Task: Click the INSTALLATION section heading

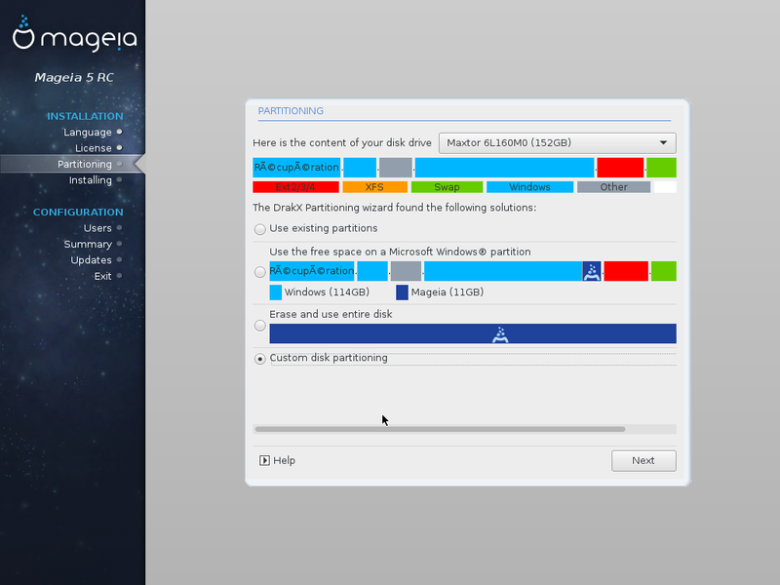Action: (x=85, y=116)
